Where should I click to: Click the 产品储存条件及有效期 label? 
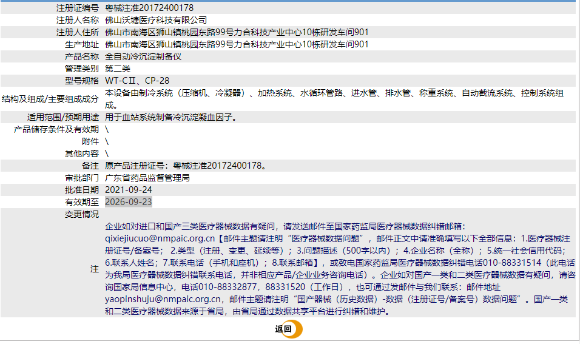click(x=56, y=129)
